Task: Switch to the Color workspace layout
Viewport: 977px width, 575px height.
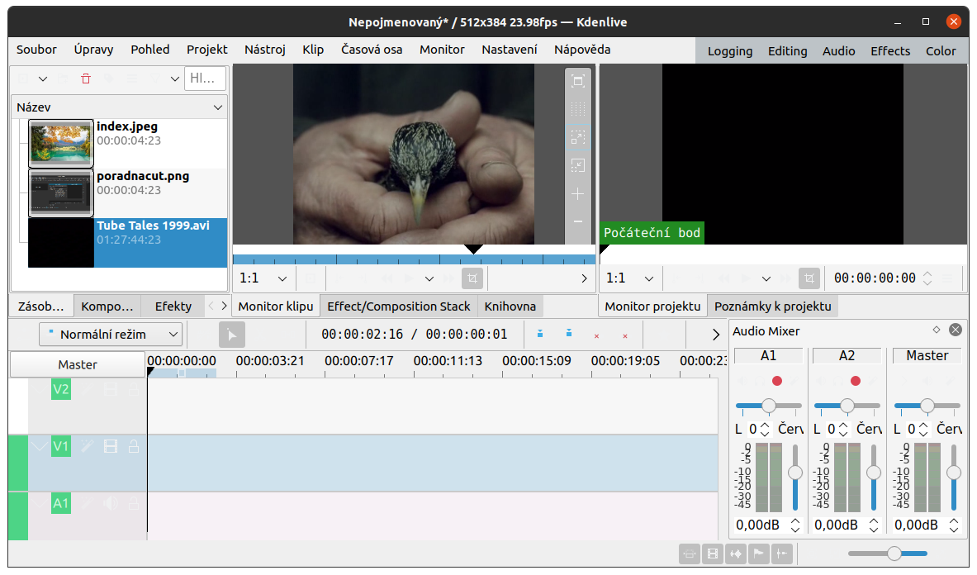Action: click(940, 51)
